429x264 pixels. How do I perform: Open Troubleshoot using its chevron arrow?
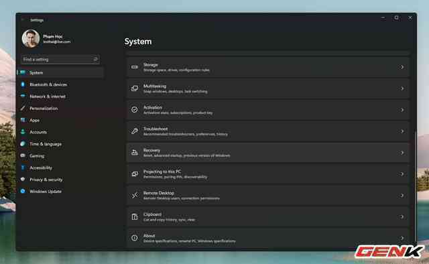coord(402,131)
